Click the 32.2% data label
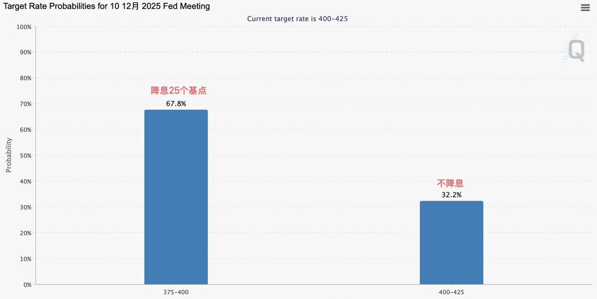This screenshot has width=597, height=299. click(x=451, y=195)
